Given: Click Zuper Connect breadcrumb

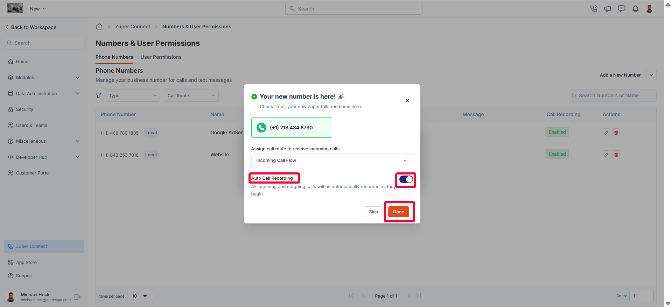Looking at the screenshot, I should tap(133, 27).
